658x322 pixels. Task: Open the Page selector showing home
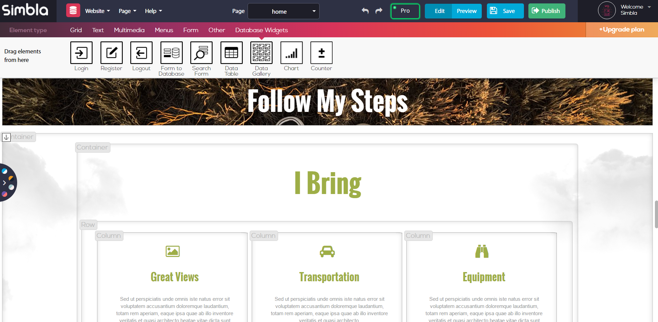(283, 11)
